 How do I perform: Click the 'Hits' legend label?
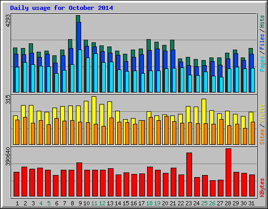click(x=262, y=21)
